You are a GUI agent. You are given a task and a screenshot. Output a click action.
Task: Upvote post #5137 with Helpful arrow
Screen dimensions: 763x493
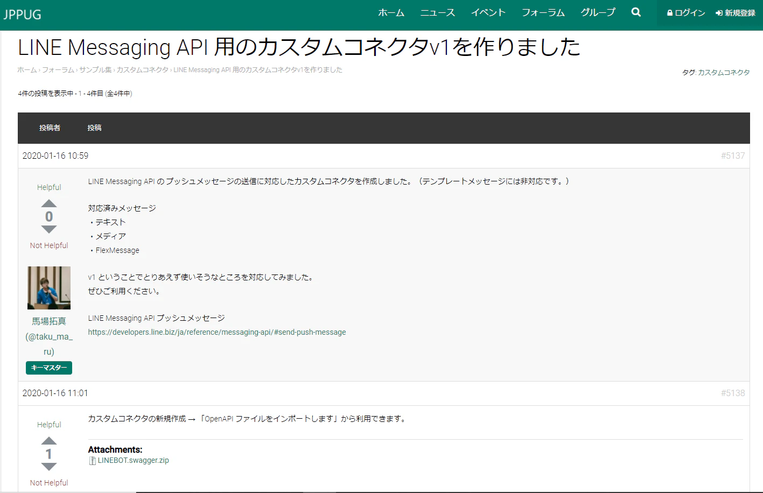[x=49, y=203]
